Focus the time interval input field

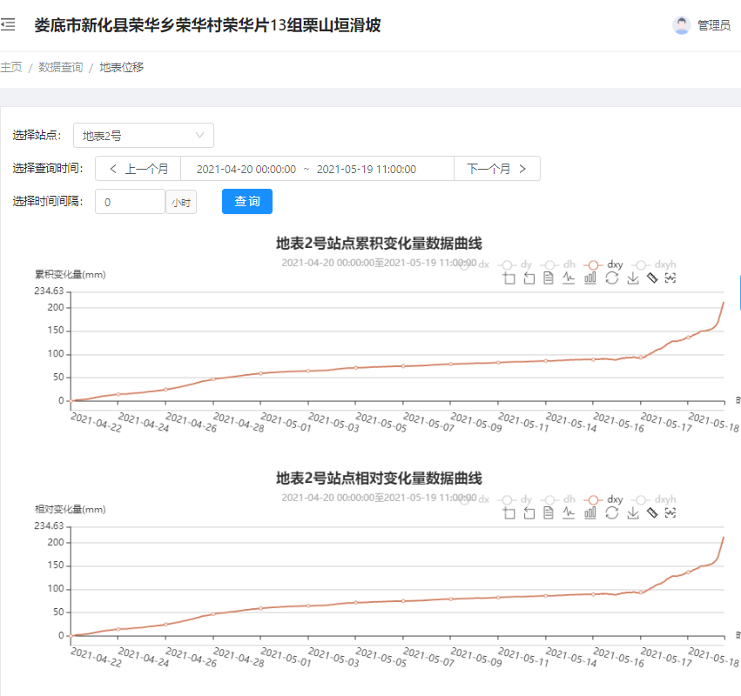pyautogui.click(x=130, y=202)
